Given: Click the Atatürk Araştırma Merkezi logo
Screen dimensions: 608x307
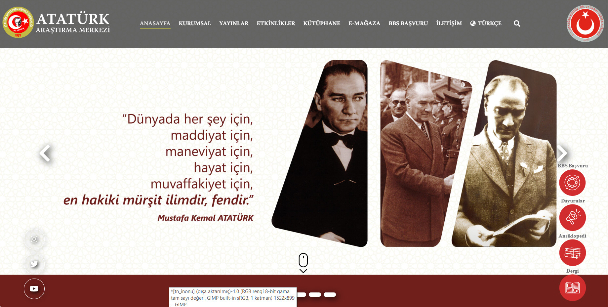Looking at the screenshot, I should (x=56, y=22).
